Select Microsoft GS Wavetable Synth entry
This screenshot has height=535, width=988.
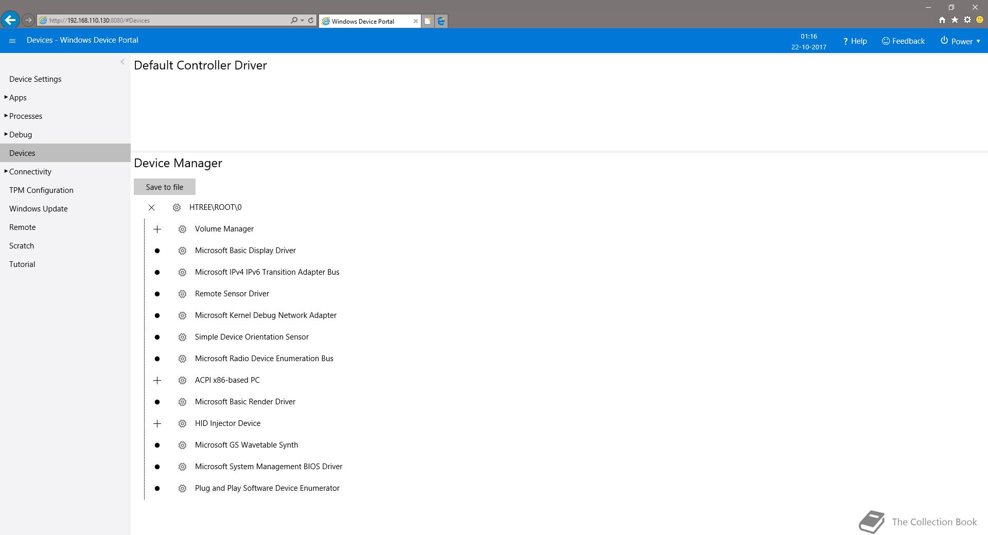click(246, 445)
